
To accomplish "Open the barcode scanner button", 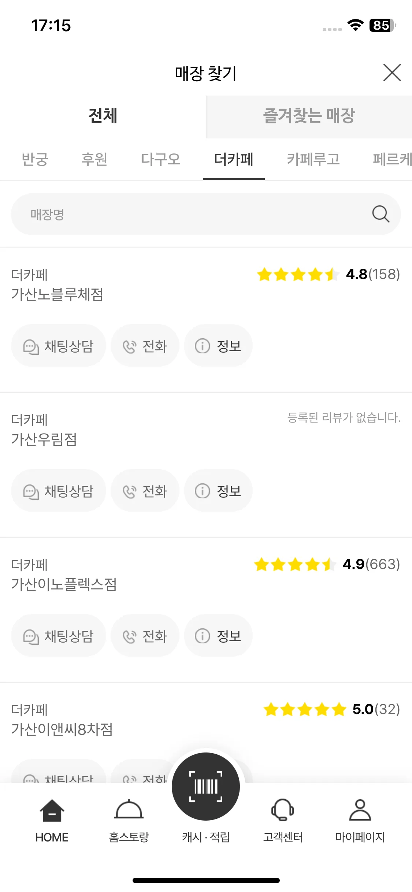I will 206,787.
